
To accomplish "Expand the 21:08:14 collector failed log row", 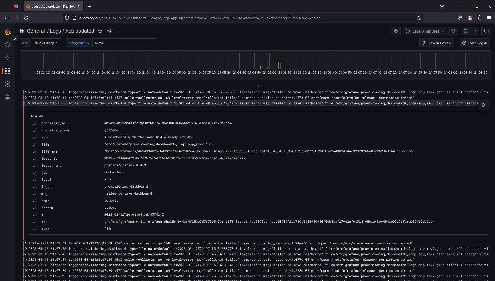I will [x=26, y=98].
